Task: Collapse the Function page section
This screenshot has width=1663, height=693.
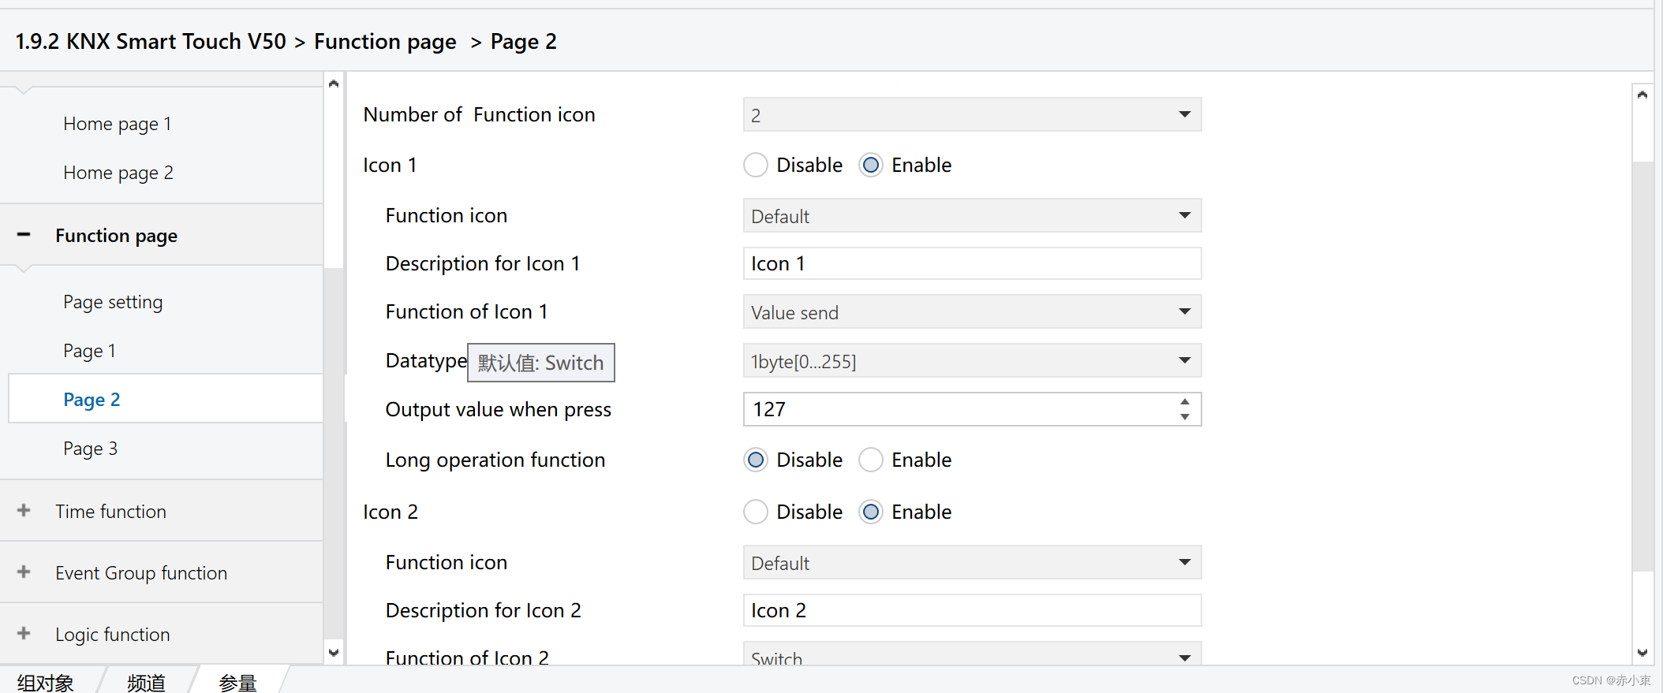Action: [24, 235]
